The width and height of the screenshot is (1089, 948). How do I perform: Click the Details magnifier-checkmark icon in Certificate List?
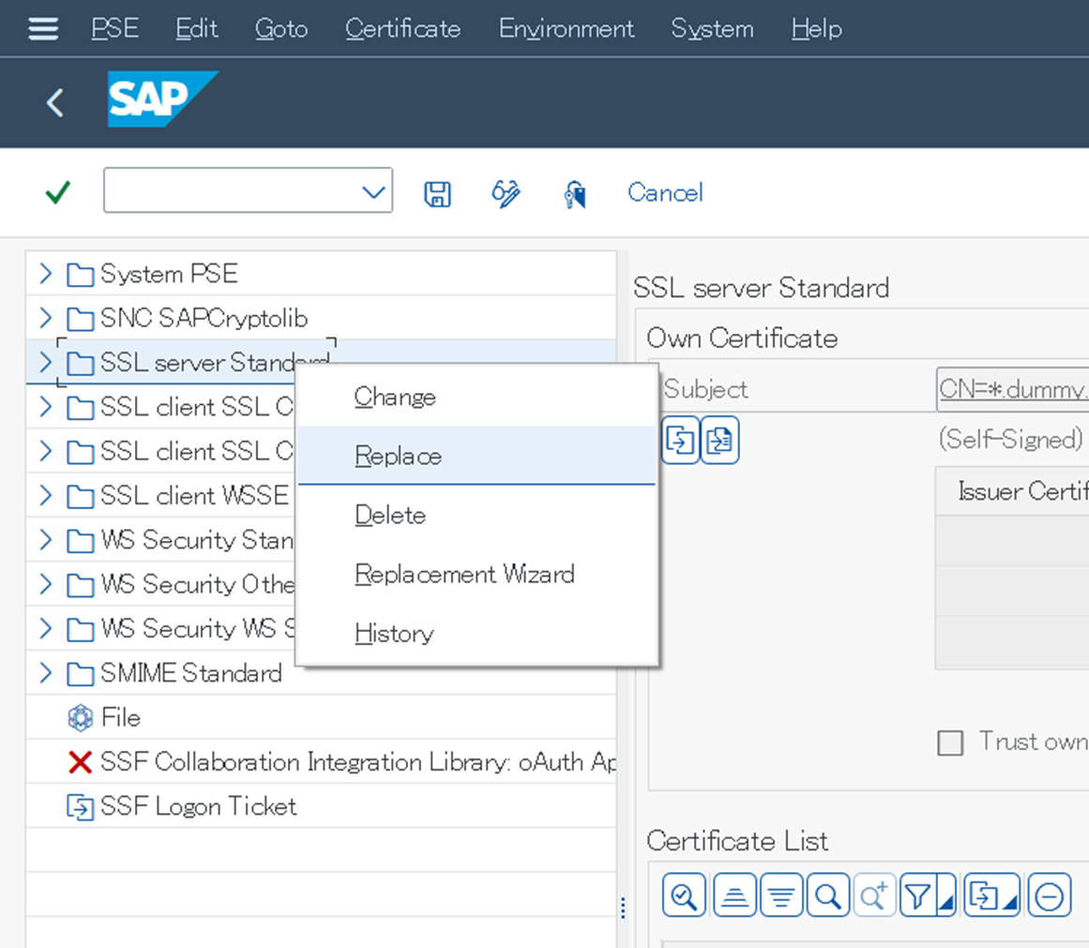(x=684, y=896)
